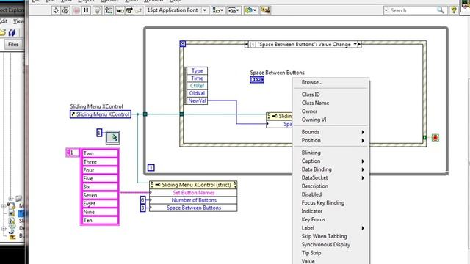Go to previous event case arrow
The height and width of the screenshot is (264, 470).
pos(247,44)
